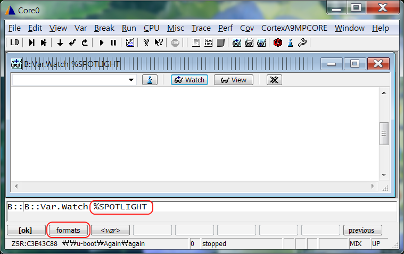
Task: Click the red chip icon in toolbar
Action: (x=277, y=43)
